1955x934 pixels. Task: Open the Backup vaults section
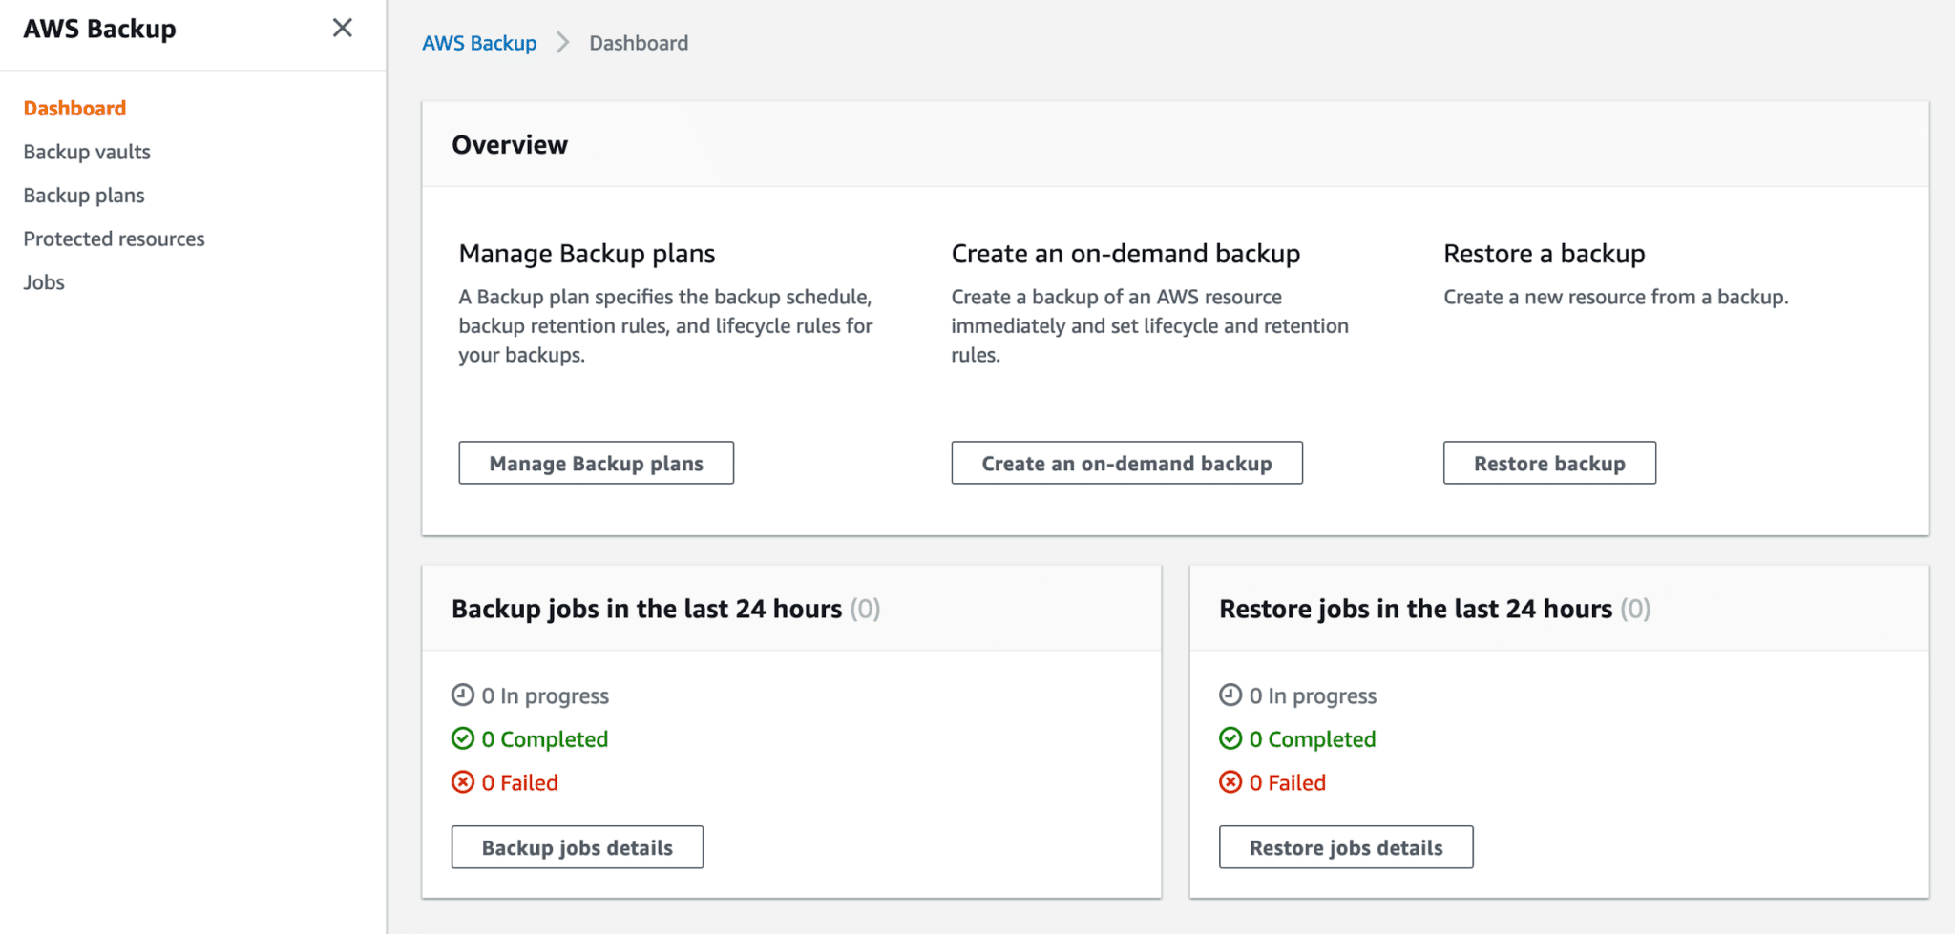pos(87,151)
